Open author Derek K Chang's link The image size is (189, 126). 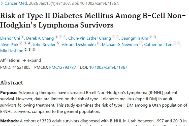pyautogui.click(x=40, y=38)
